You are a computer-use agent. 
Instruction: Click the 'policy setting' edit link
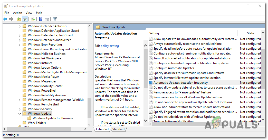pos(110,46)
